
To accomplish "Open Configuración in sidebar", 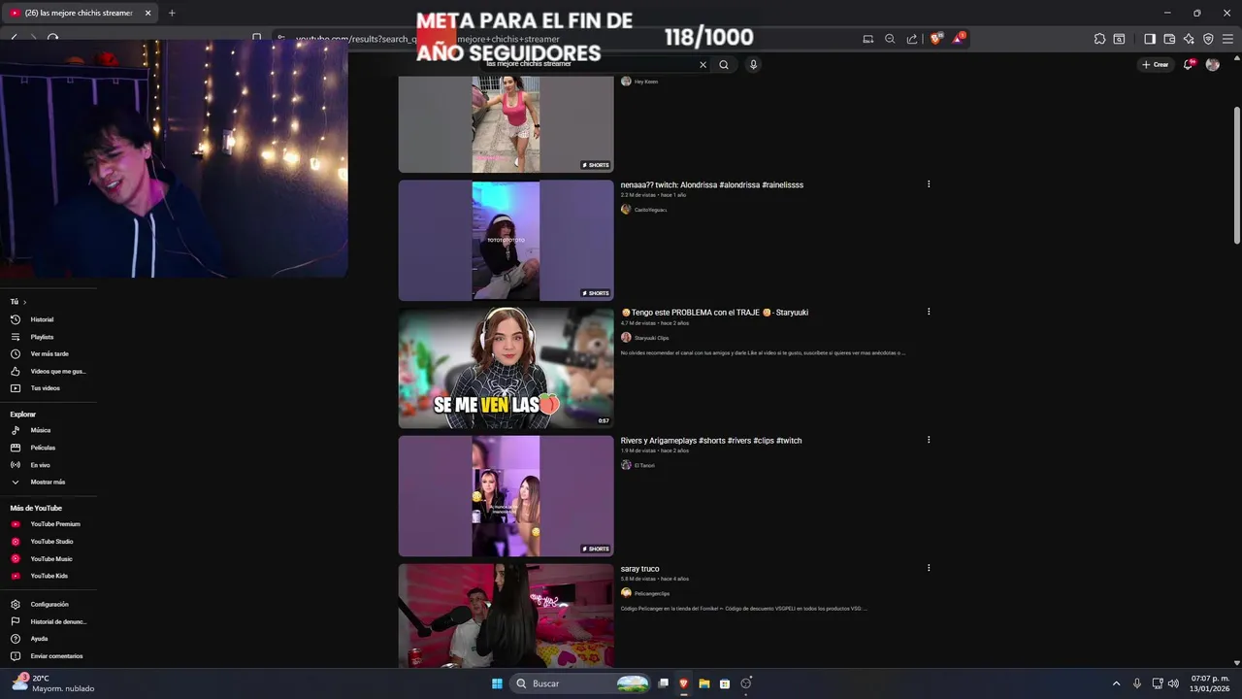I will 48,604.
